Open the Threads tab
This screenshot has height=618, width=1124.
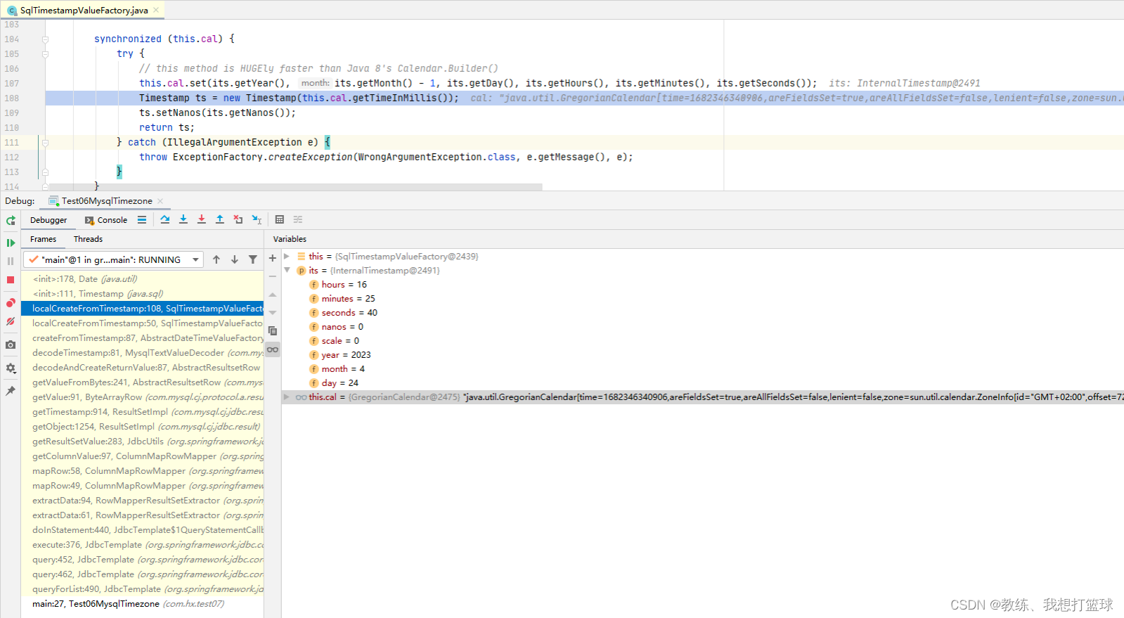(x=88, y=239)
